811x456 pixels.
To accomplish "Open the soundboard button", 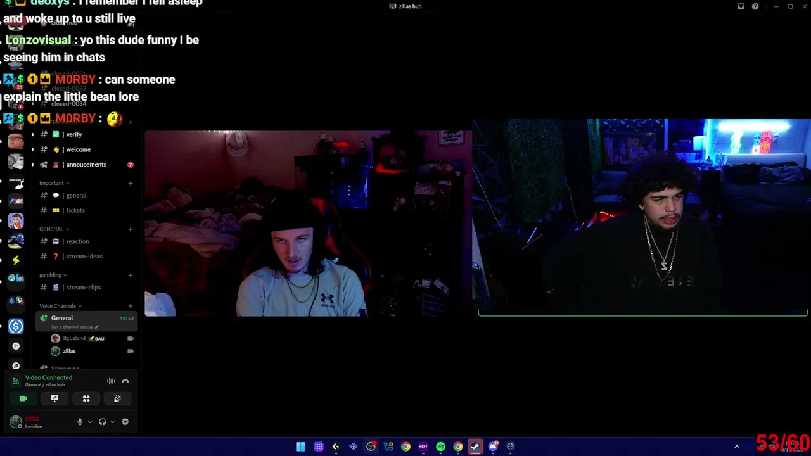I will click(118, 398).
